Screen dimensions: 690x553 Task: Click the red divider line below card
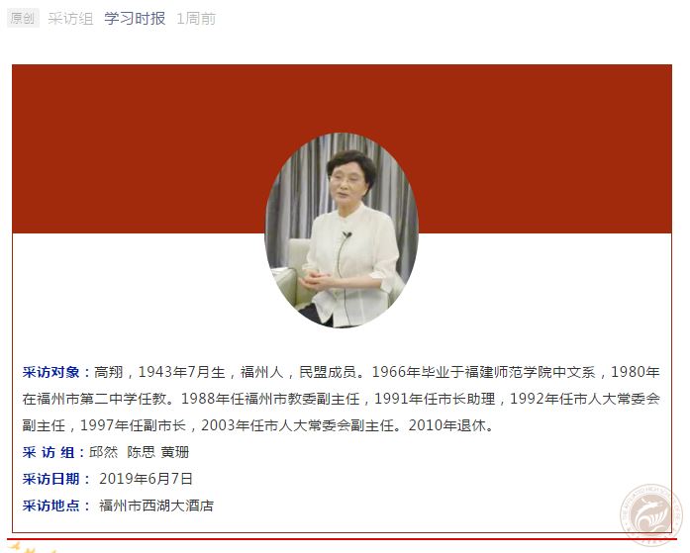342,539
